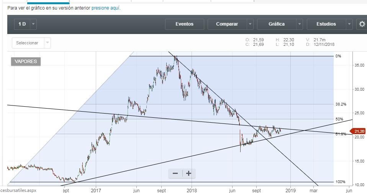Image resolution: width=367 pixels, height=193 pixels.
Task: Click the 15,00 price axis label
Action: click(x=359, y=161)
